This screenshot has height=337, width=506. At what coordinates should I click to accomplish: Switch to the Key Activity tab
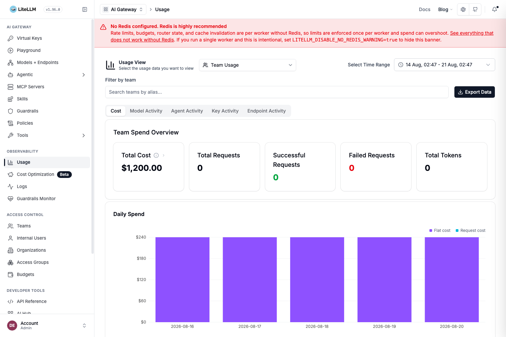(x=225, y=111)
